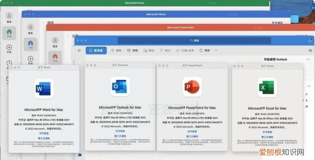This screenshot has height=160, width=315.
Task: Click the Microsoft PowerPoint window title bar
Action: [181, 27]
